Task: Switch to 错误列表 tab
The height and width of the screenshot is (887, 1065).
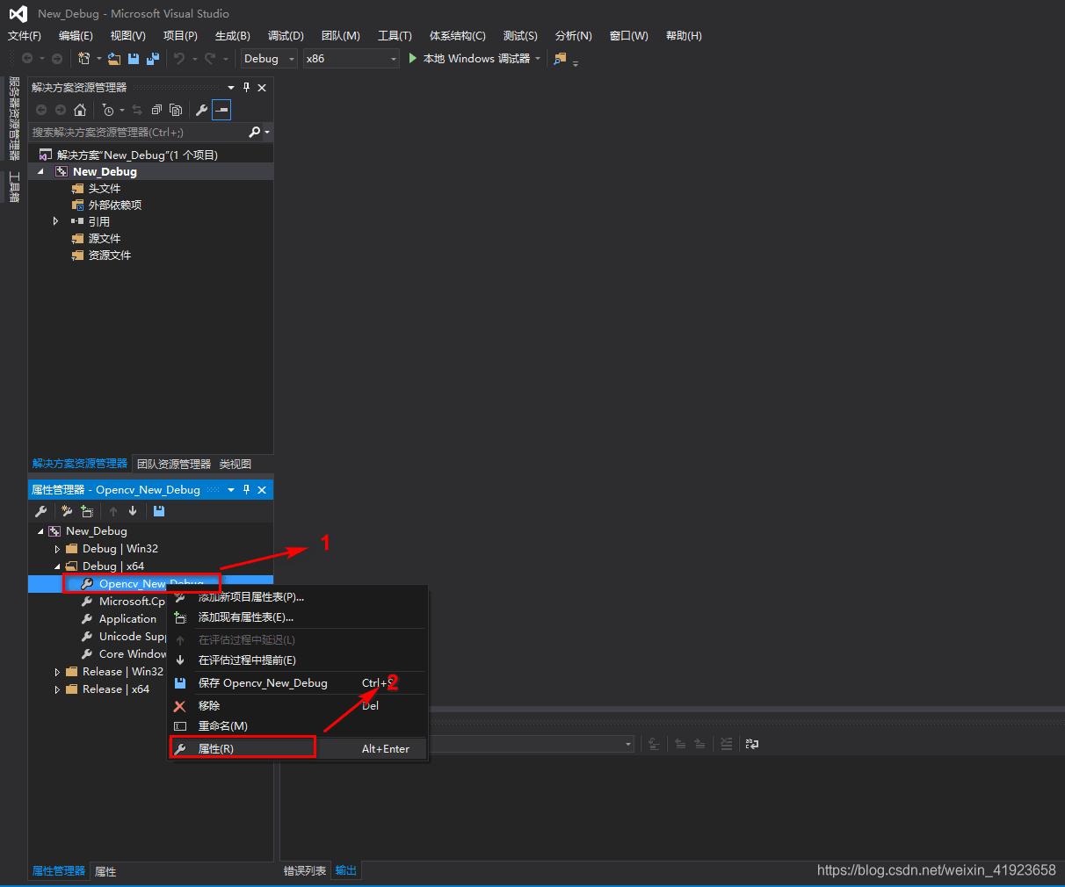Action: tap(305, 870)
